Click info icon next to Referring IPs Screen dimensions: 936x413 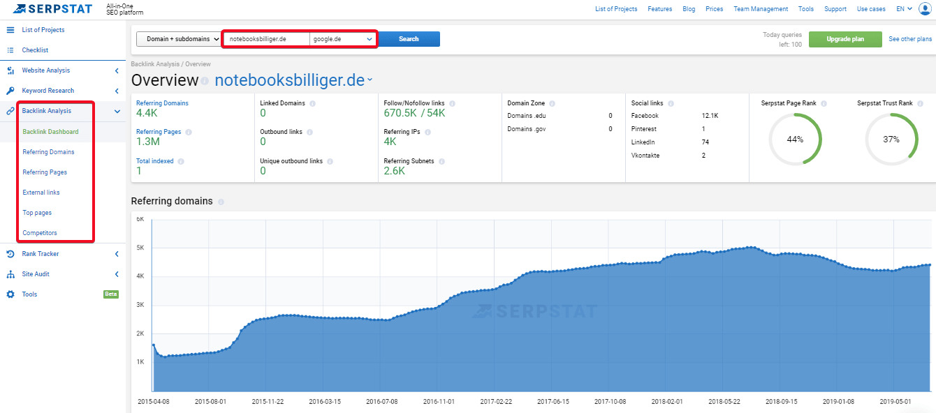427,132
